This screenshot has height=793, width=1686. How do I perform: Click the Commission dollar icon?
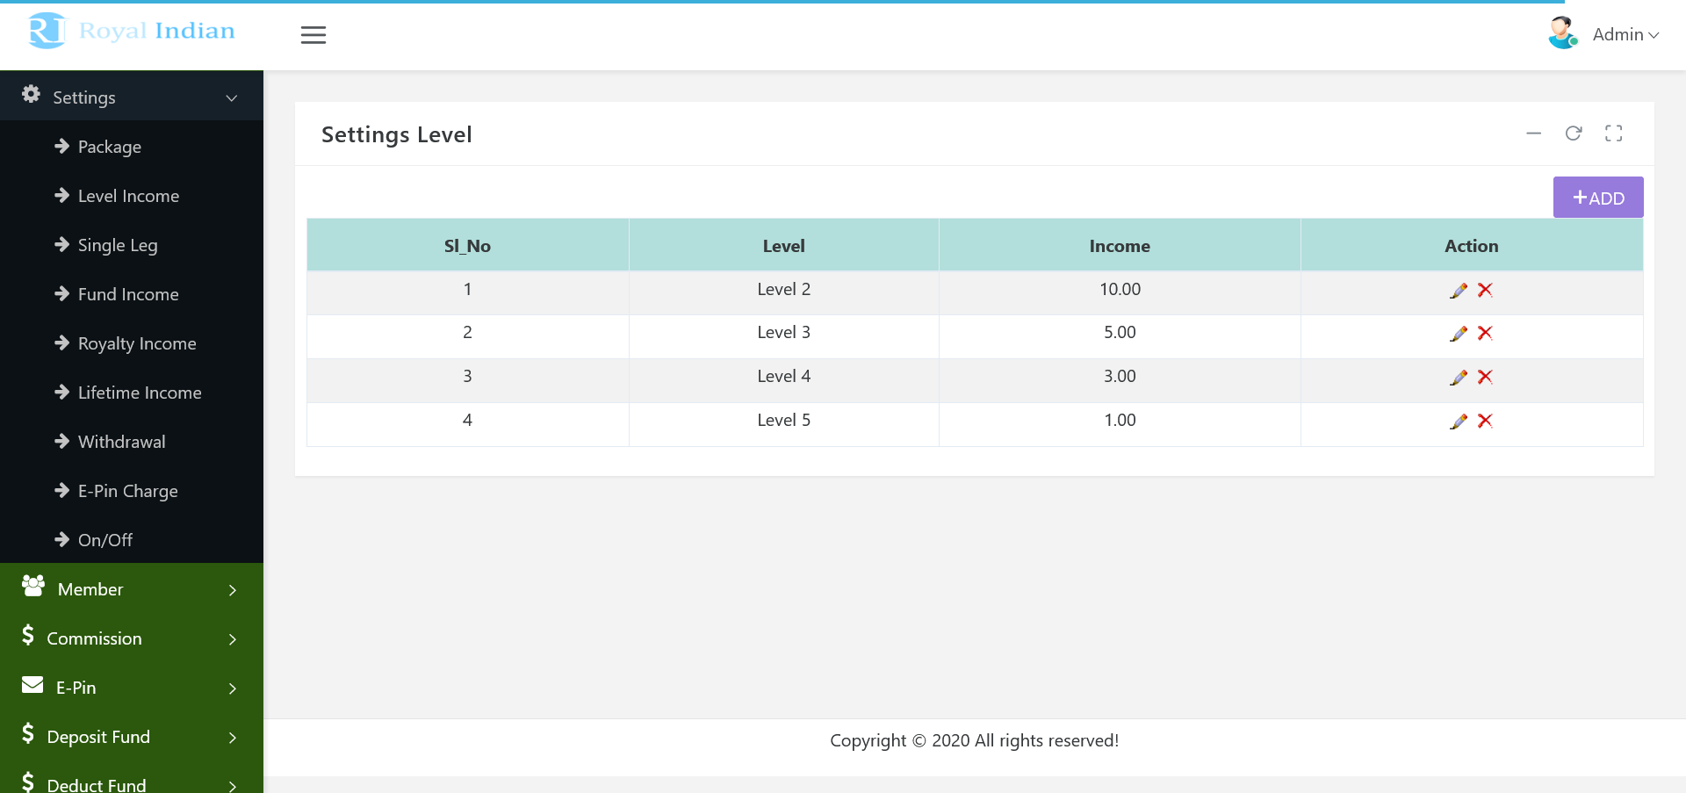coord(28,635)
